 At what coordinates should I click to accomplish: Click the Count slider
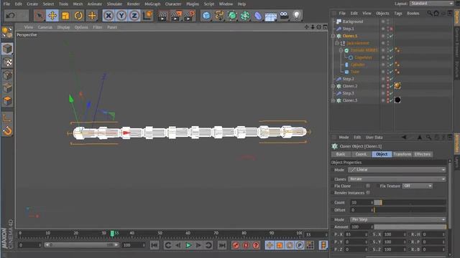pos(410,202)
